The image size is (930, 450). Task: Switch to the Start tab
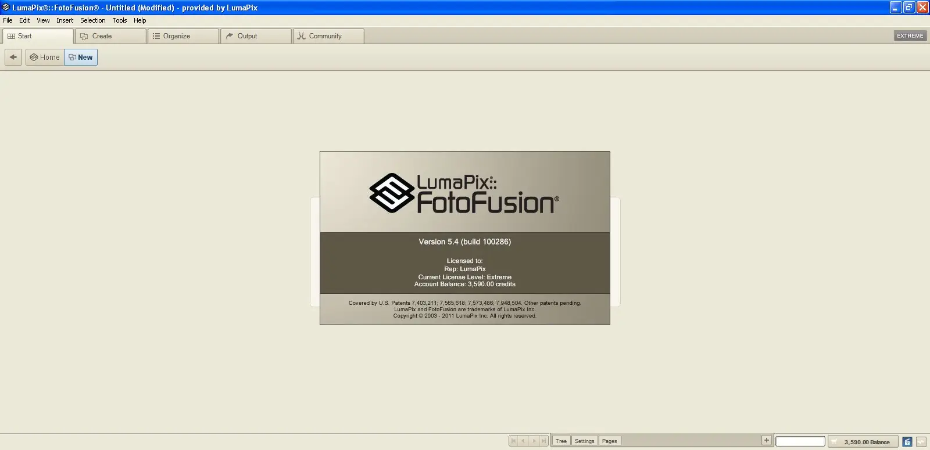38,36
